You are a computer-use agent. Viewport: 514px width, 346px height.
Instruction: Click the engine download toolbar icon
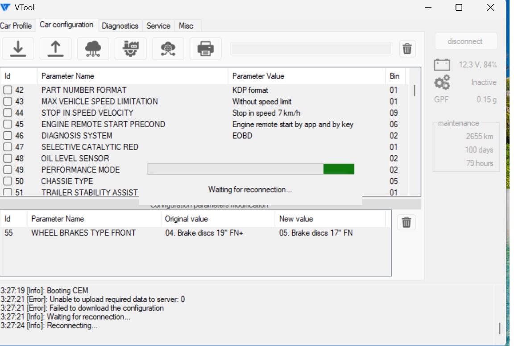pyautogui.click(x=130, y=49)
